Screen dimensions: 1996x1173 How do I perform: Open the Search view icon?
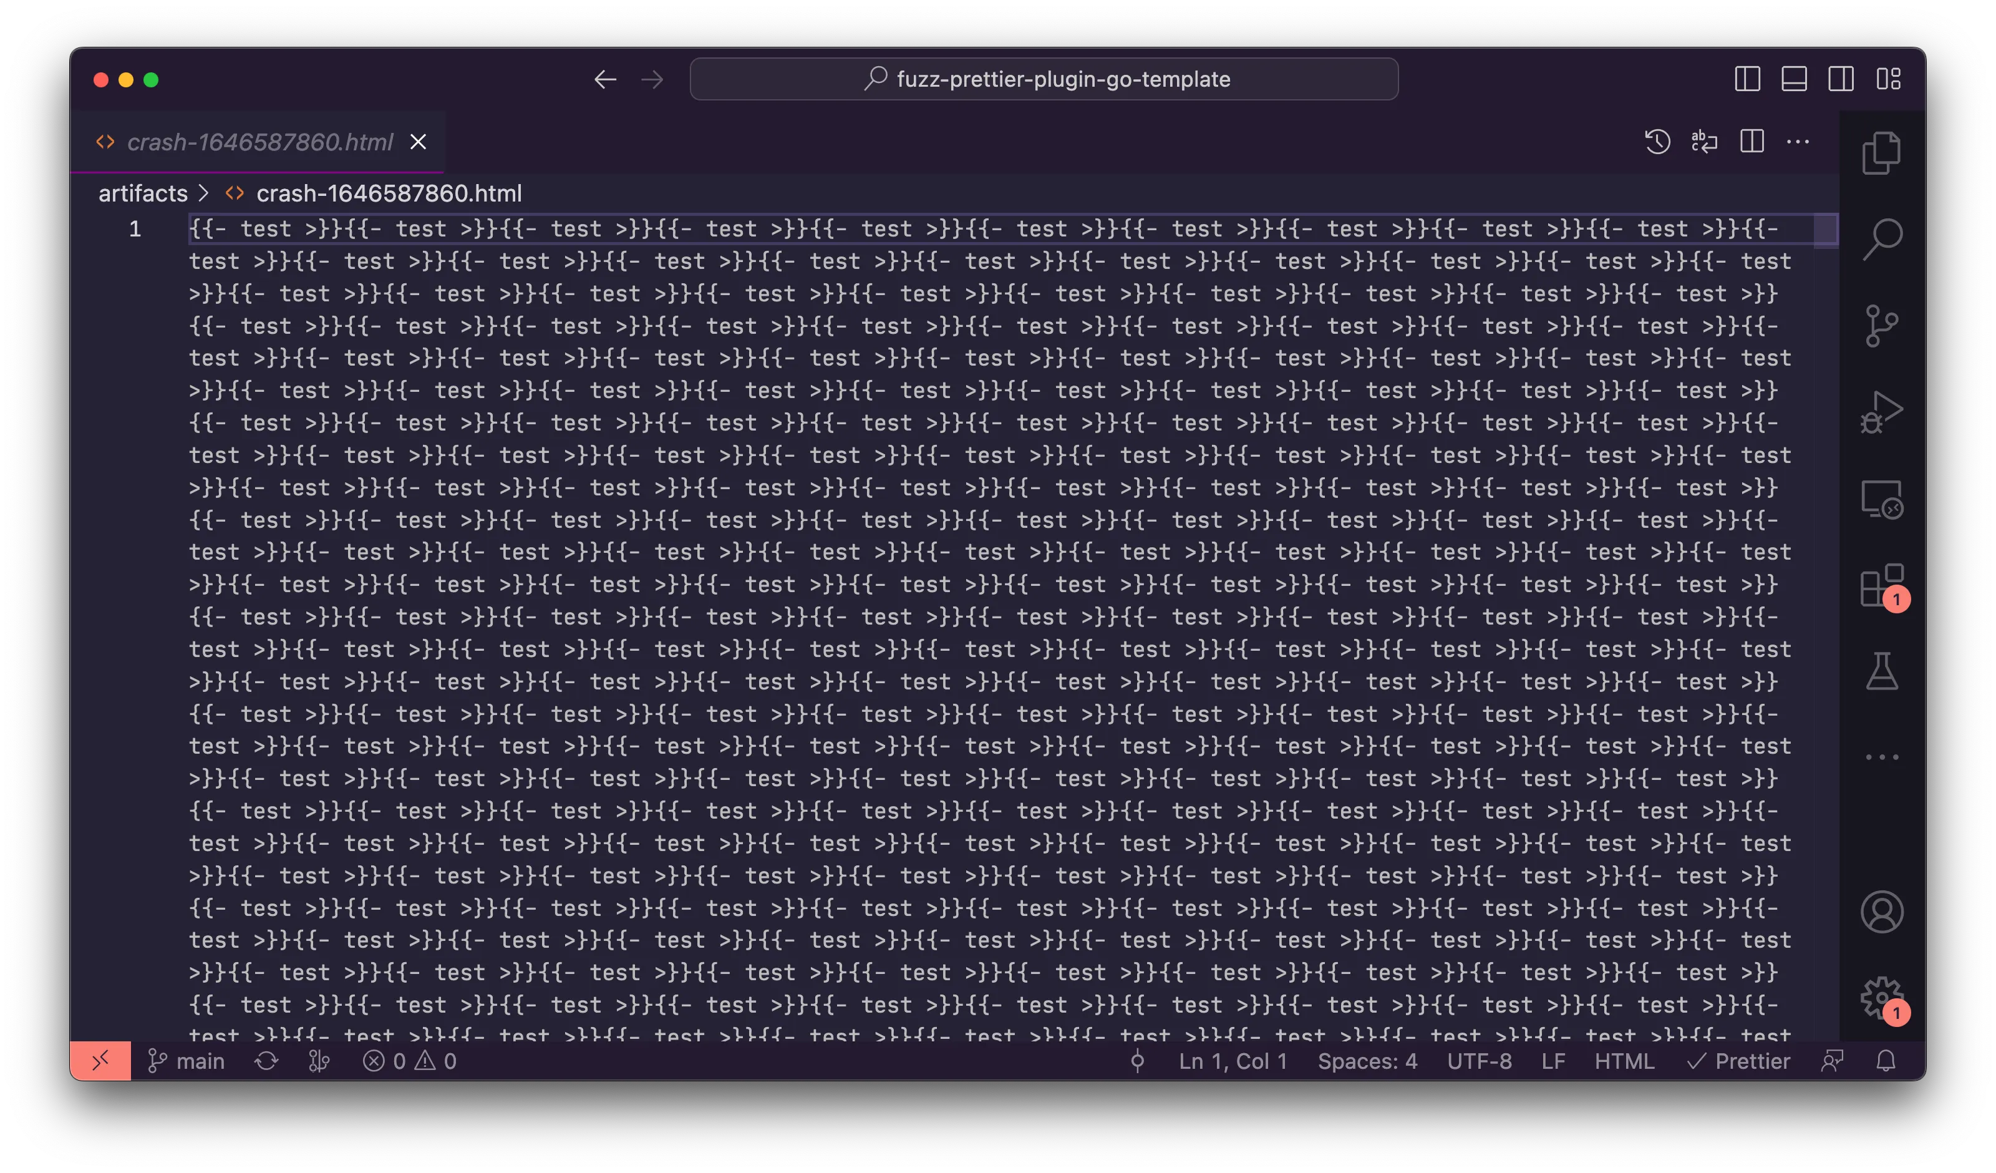coord(1881,238)
